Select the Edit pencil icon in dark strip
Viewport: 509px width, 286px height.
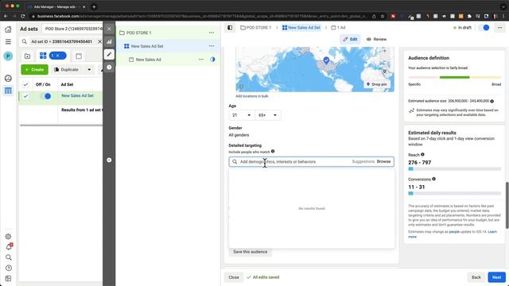pyautogui.click(x=109, y=54)
